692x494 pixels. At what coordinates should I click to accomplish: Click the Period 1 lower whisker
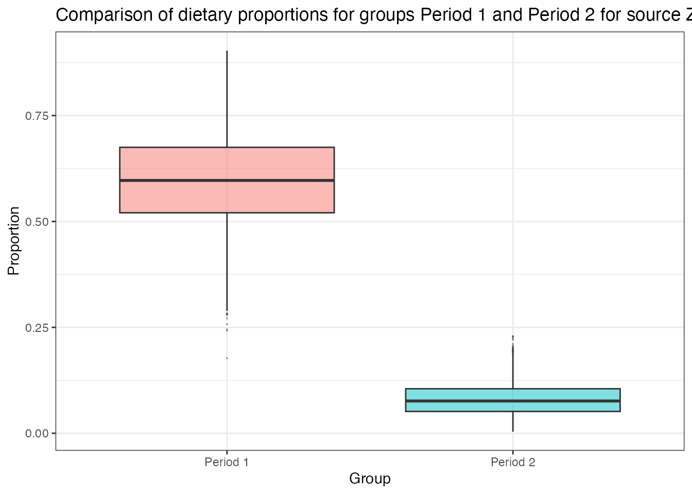point(227,262)
